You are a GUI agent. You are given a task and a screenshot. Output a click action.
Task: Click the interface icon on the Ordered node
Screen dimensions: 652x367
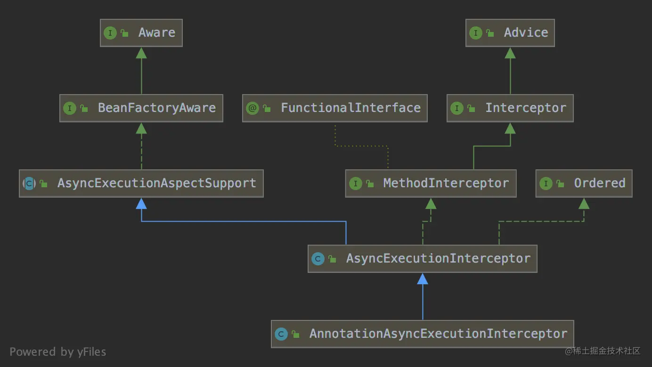546,183
